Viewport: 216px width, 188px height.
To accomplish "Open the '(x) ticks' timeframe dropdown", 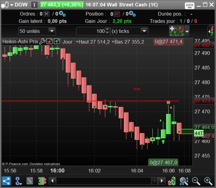I will (129, 31).
